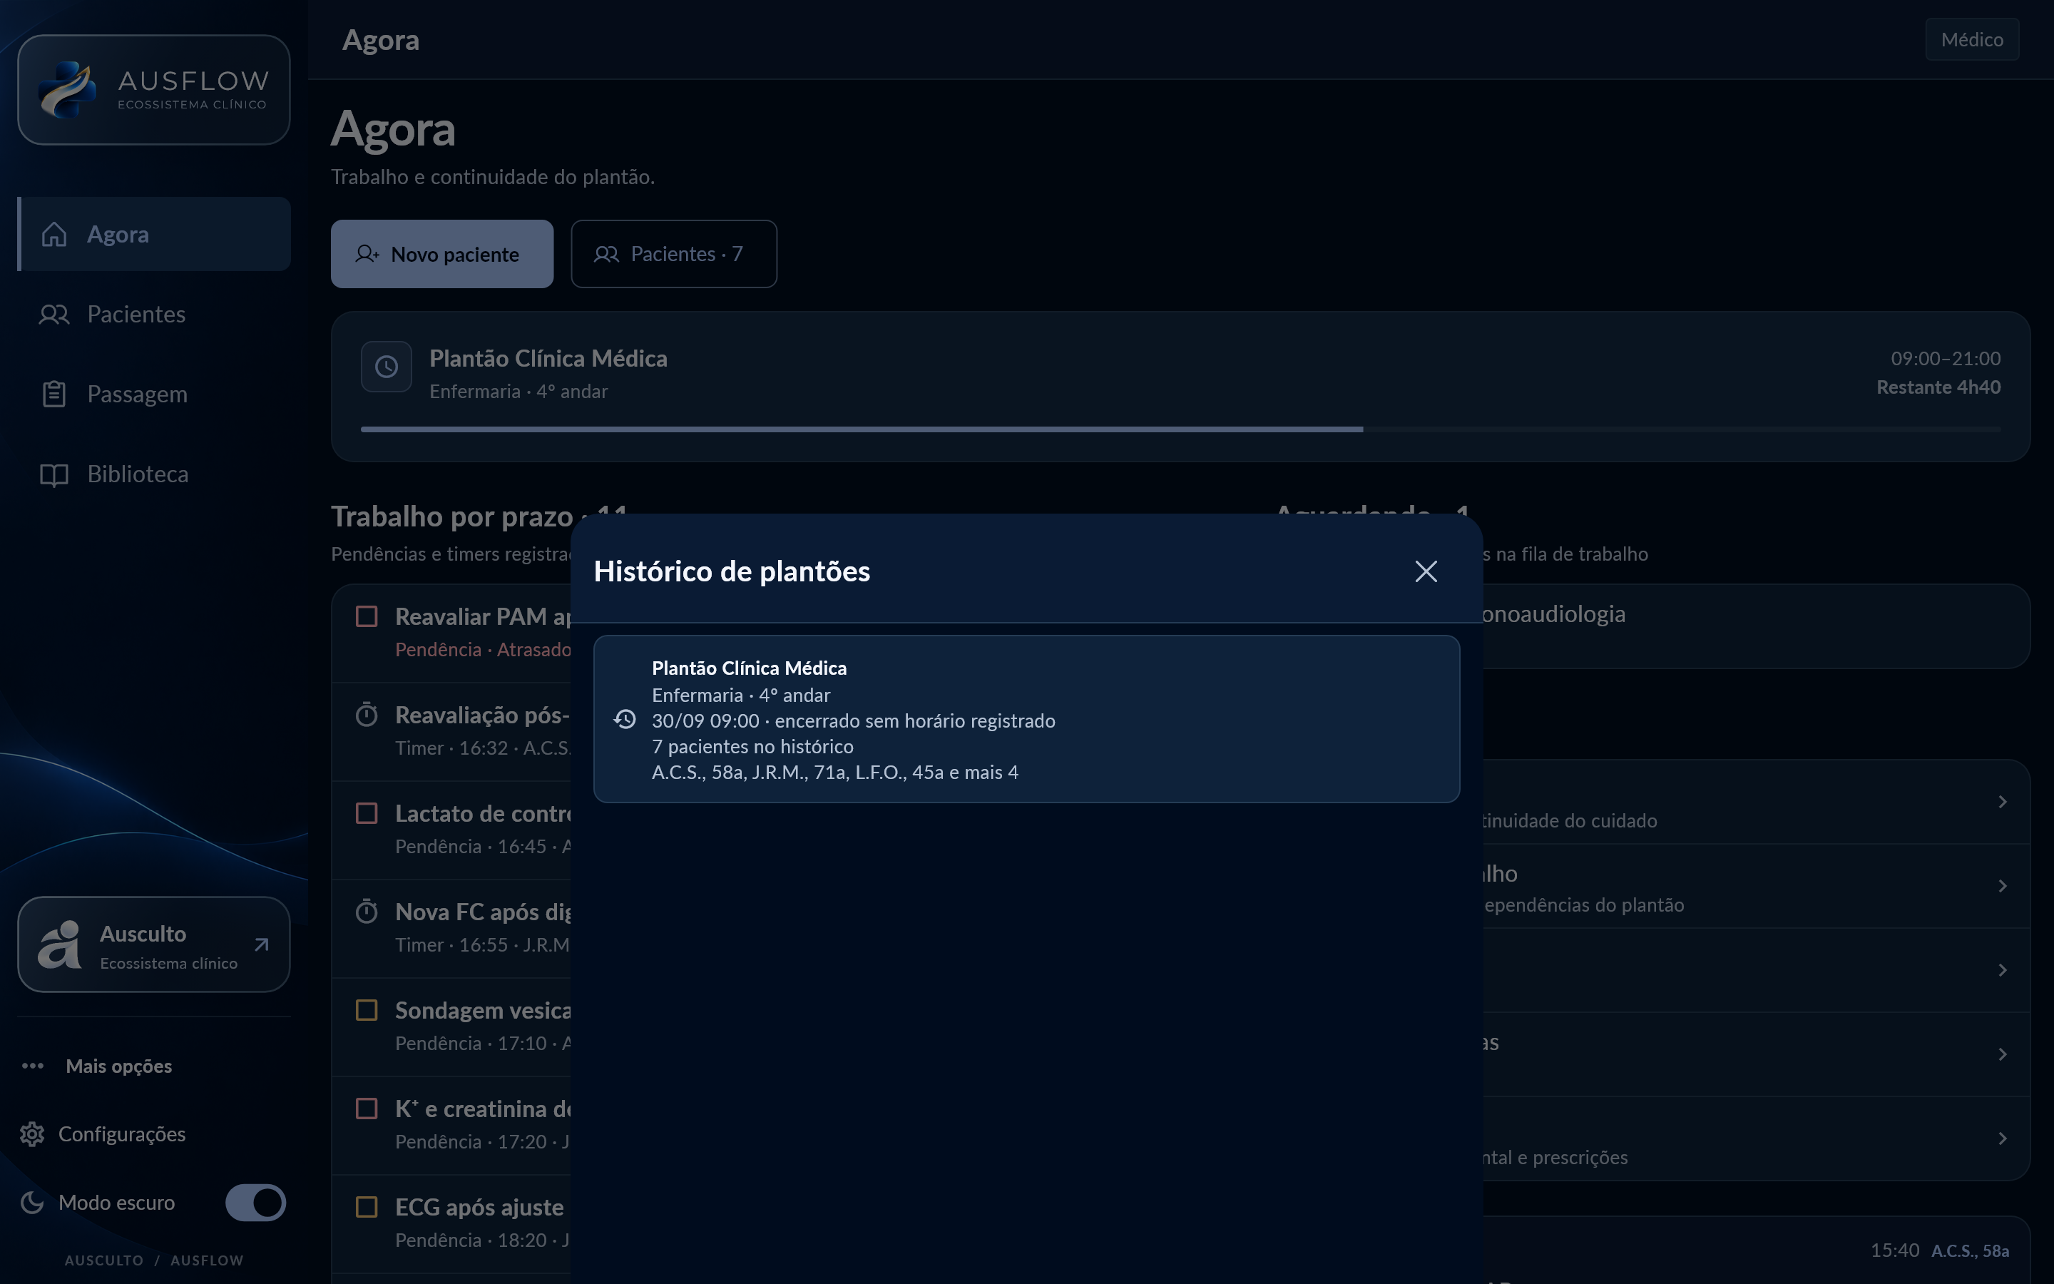Open the Pacientes · 7 button

pos(674,254)
